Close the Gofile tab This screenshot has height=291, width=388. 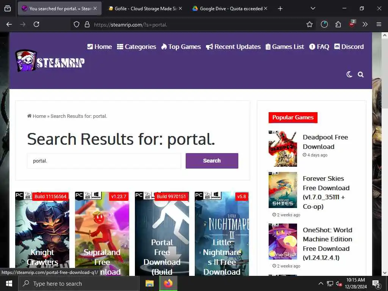coord(180,9)
